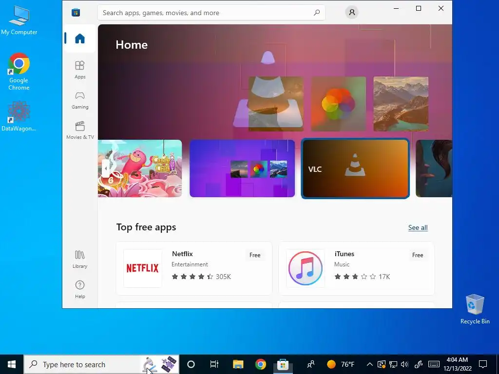Click the search magnifier icon in the Store search box
The width and height of the screenshot is (499, 374).
point(317,13)
